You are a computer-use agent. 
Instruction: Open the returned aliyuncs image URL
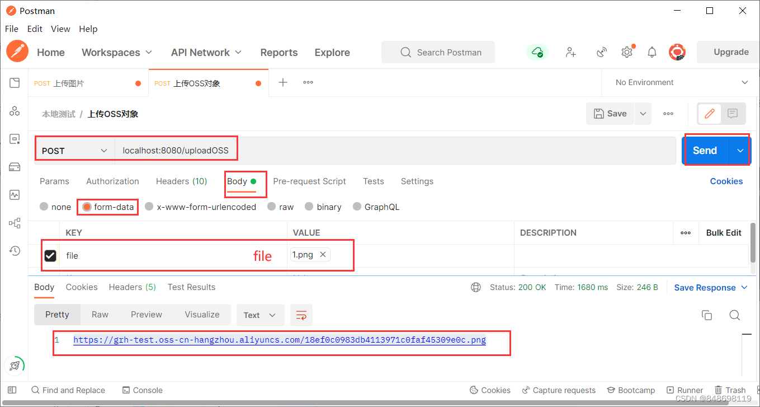click(x=280, y=340)
